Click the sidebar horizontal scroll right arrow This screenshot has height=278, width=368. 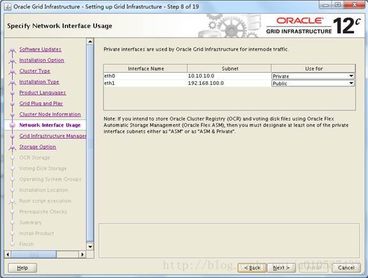click(82, 254)
